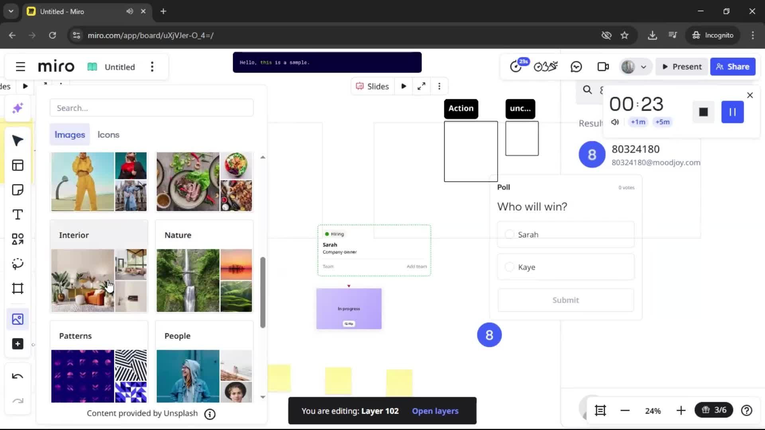Image resolution: width=765 pixels, height=430 pixels.
Task: Select the Action column header
Action: coord(461,108)
